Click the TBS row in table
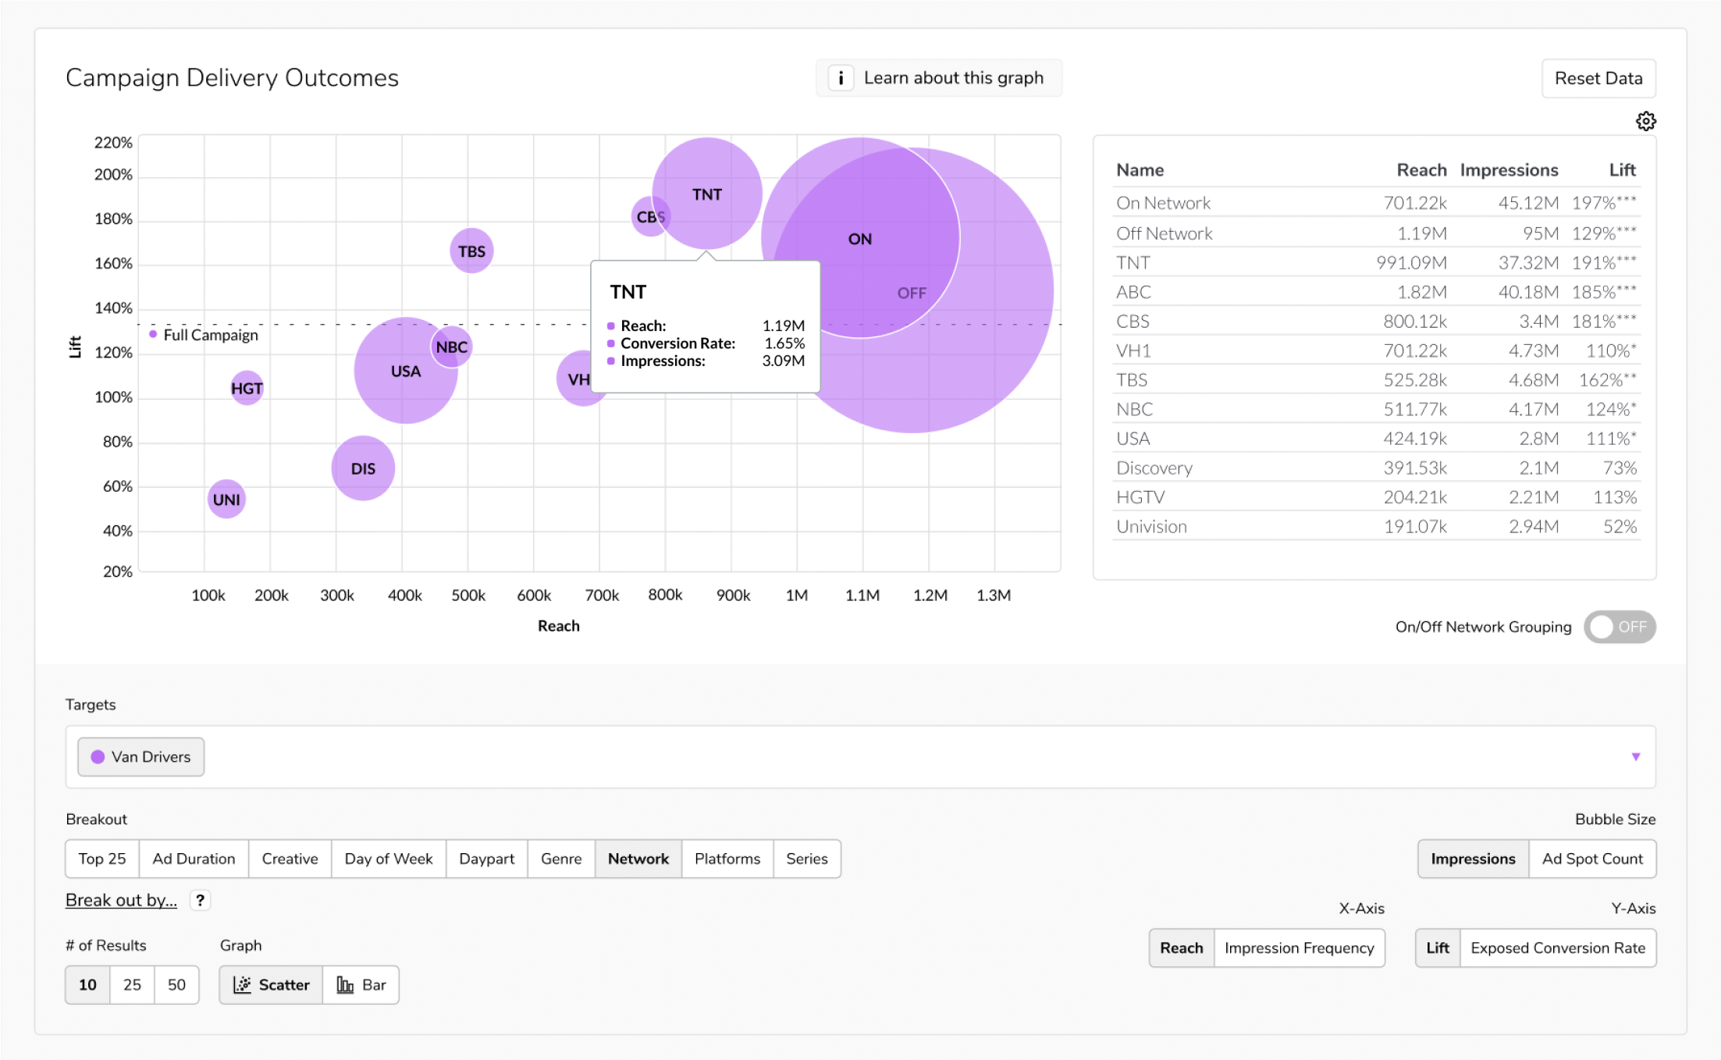This screenshot has width=1721, height=1060. tap(1376, 379)
